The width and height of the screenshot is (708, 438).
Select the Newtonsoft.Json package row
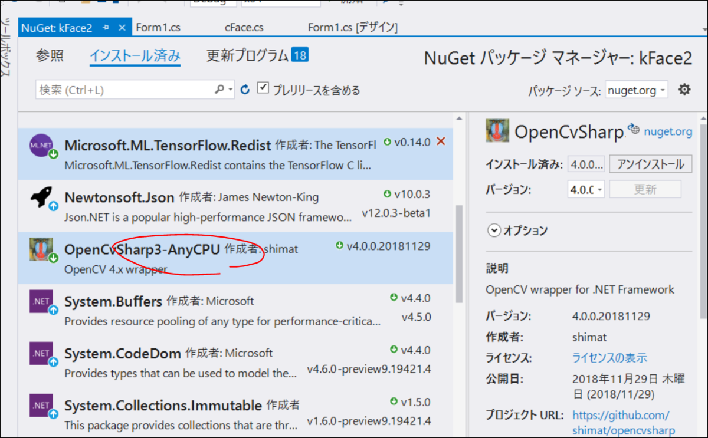[x=235, y=206]
